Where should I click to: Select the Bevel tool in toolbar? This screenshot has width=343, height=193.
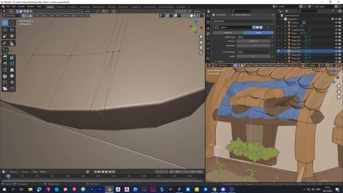(5, 64)
